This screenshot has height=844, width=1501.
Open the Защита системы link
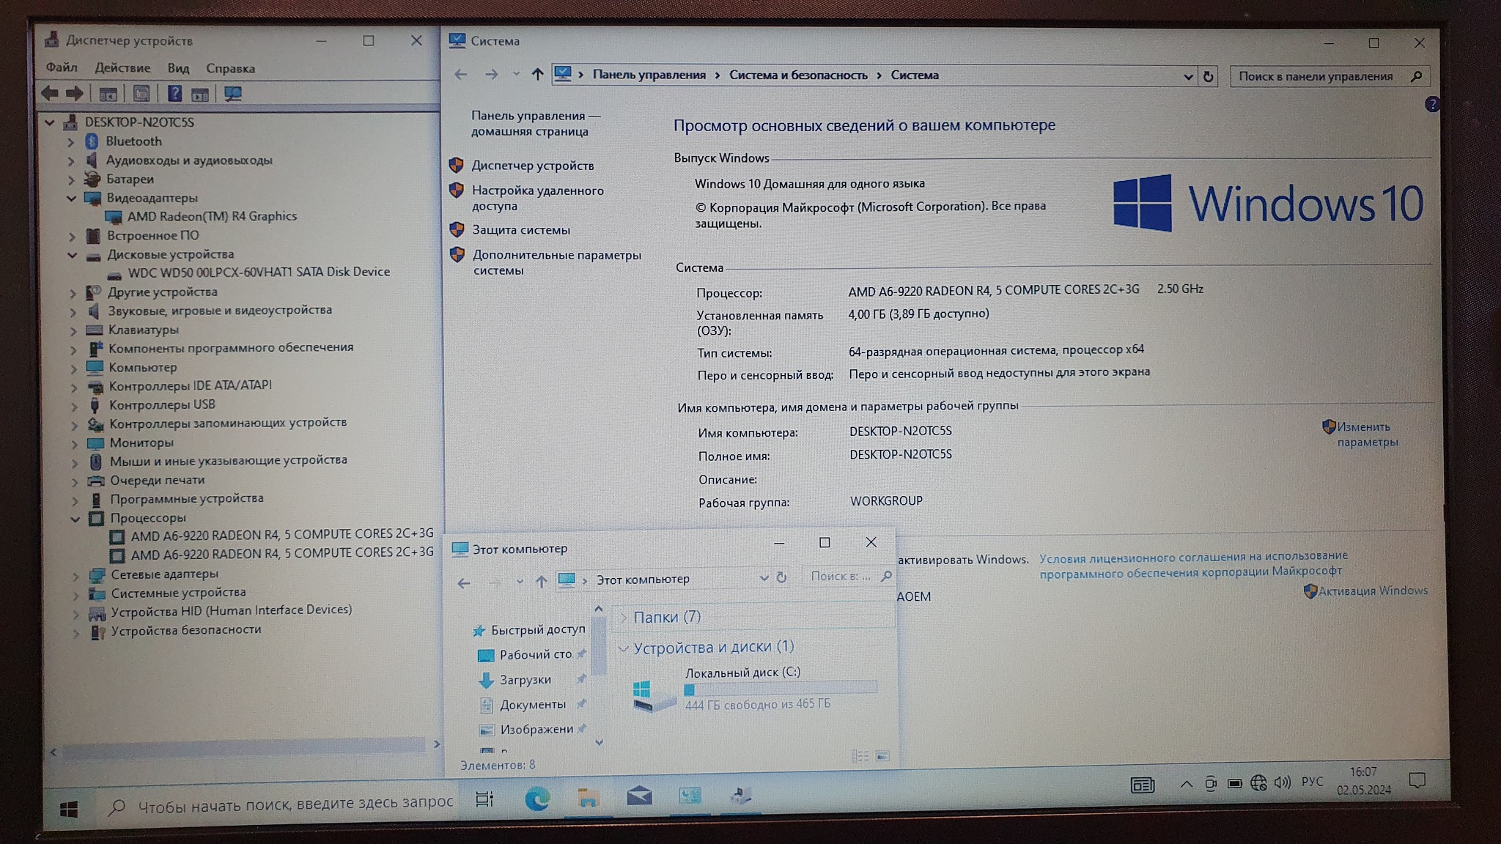520,230
